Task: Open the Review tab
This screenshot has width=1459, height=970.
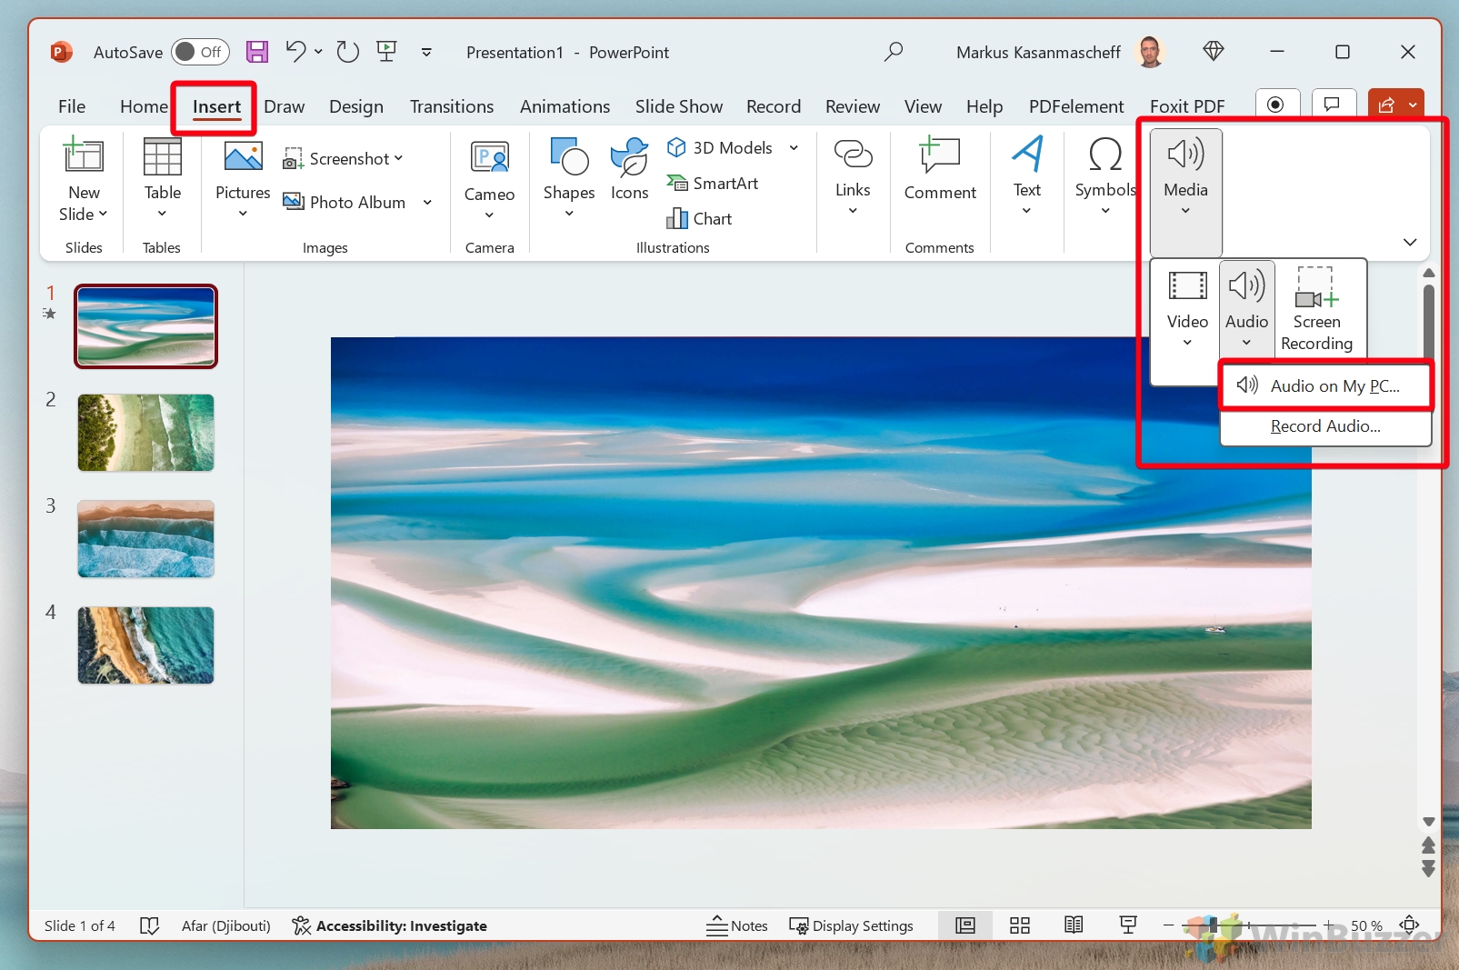Action: click(x=853, y=106)
